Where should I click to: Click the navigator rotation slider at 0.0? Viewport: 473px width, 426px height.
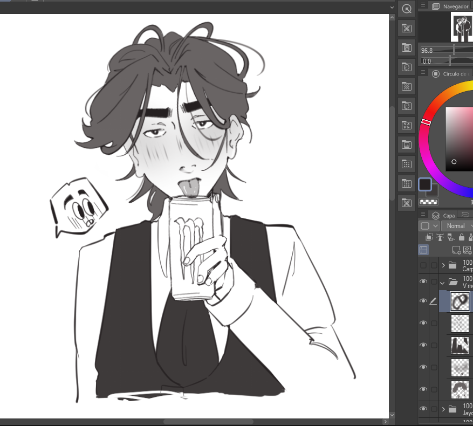coord(447,61)
